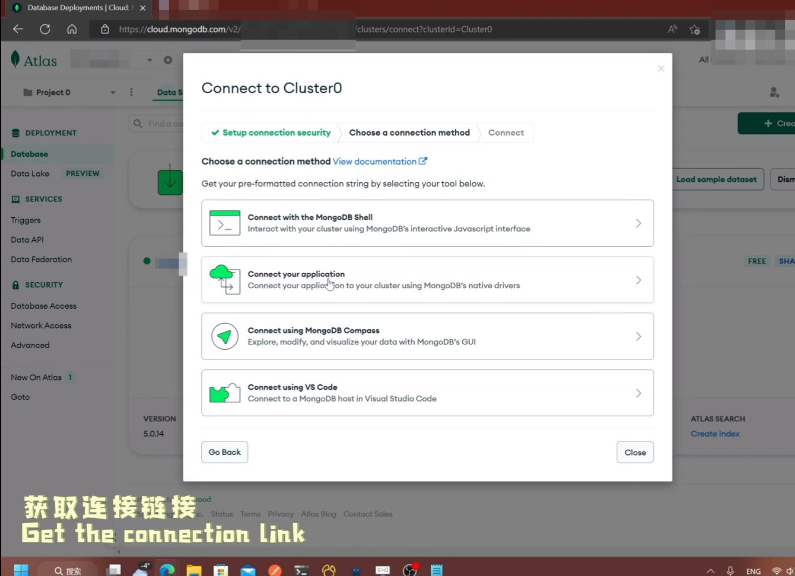Open Advanced in the sidebar
795x576 pixels.
(x=30, y=345)
